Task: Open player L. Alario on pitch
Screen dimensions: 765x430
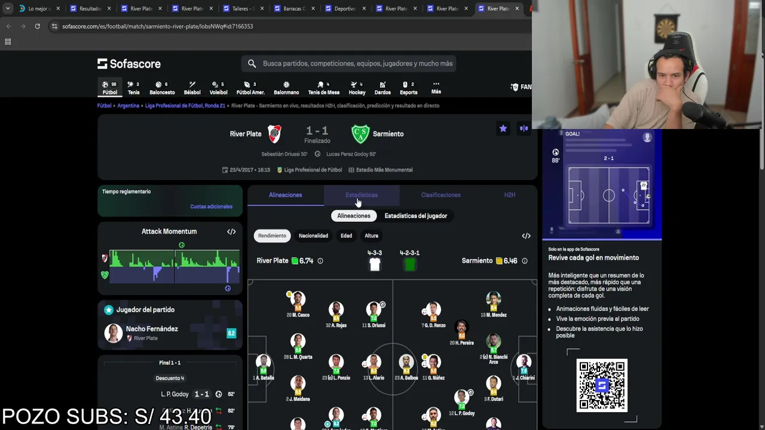Action: pos(374,365)
